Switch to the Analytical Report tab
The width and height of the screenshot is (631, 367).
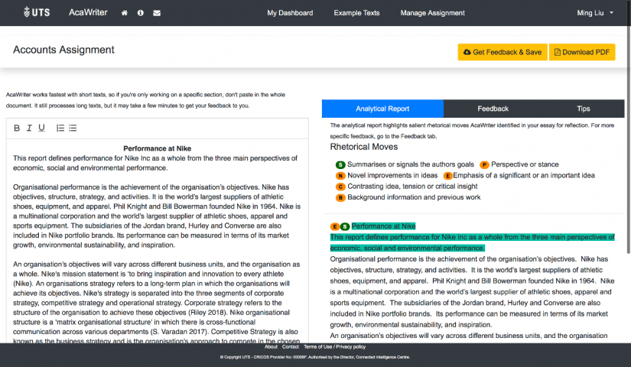pyautogui.click(x=382, y=109)
